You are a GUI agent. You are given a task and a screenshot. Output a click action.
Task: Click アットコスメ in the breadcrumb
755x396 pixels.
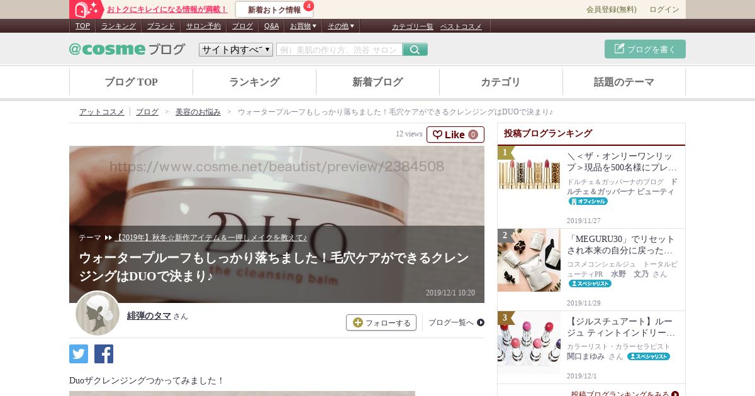pos(102,112)
